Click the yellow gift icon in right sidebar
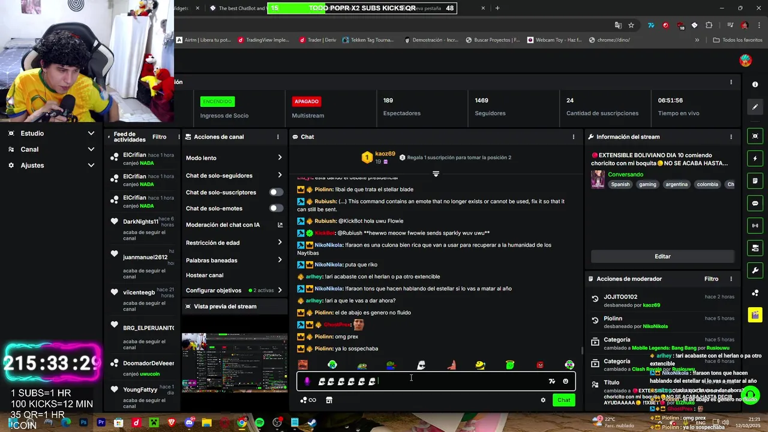Screen dimensions: 768x432 (755, 314)
